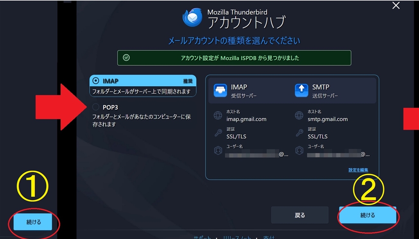Screen dimensions: 419x239
Task: Click the POP3 description about saving to your computer
Action: 141,121
